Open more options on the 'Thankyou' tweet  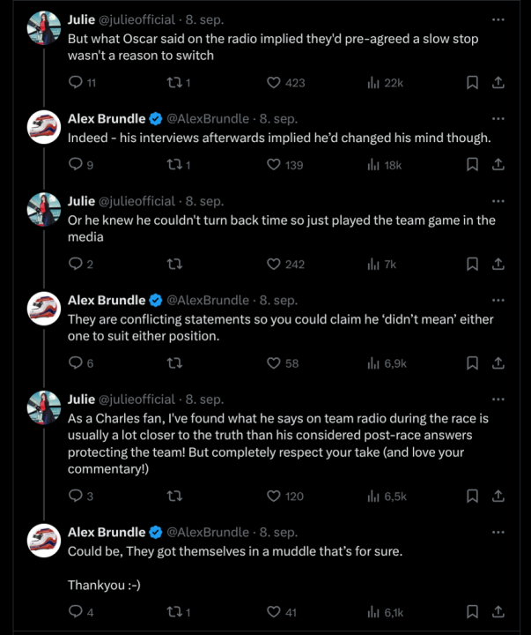(x=498, y=532)
